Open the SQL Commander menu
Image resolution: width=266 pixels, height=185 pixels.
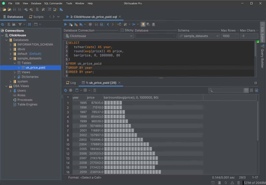pos(53,3)
